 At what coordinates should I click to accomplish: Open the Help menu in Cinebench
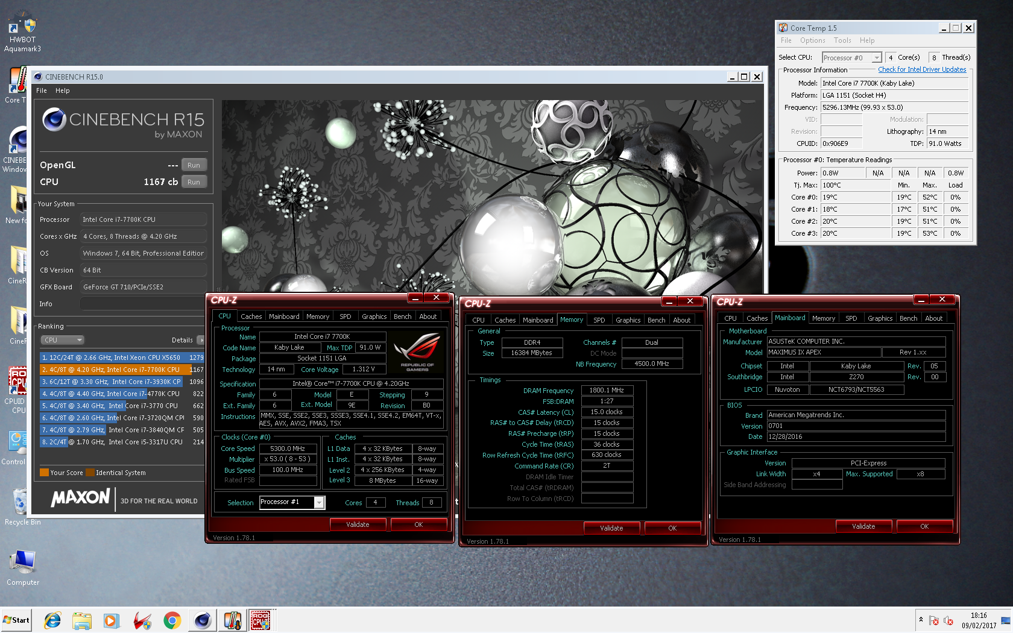pyautogui.click(x=63, y=90)
